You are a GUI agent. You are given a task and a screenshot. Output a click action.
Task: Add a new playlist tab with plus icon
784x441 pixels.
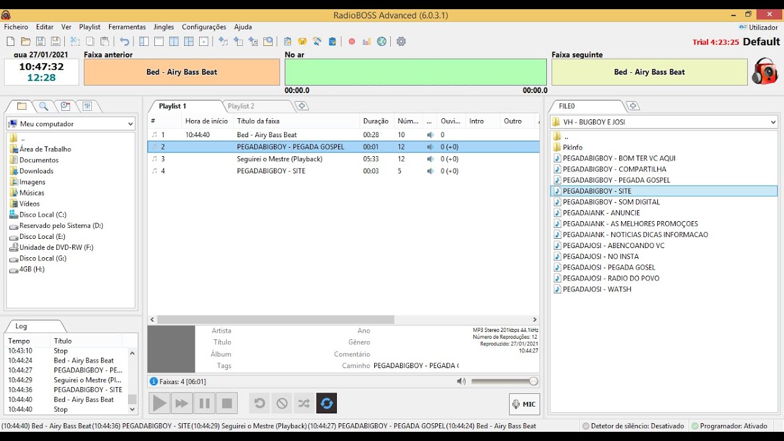301,106
